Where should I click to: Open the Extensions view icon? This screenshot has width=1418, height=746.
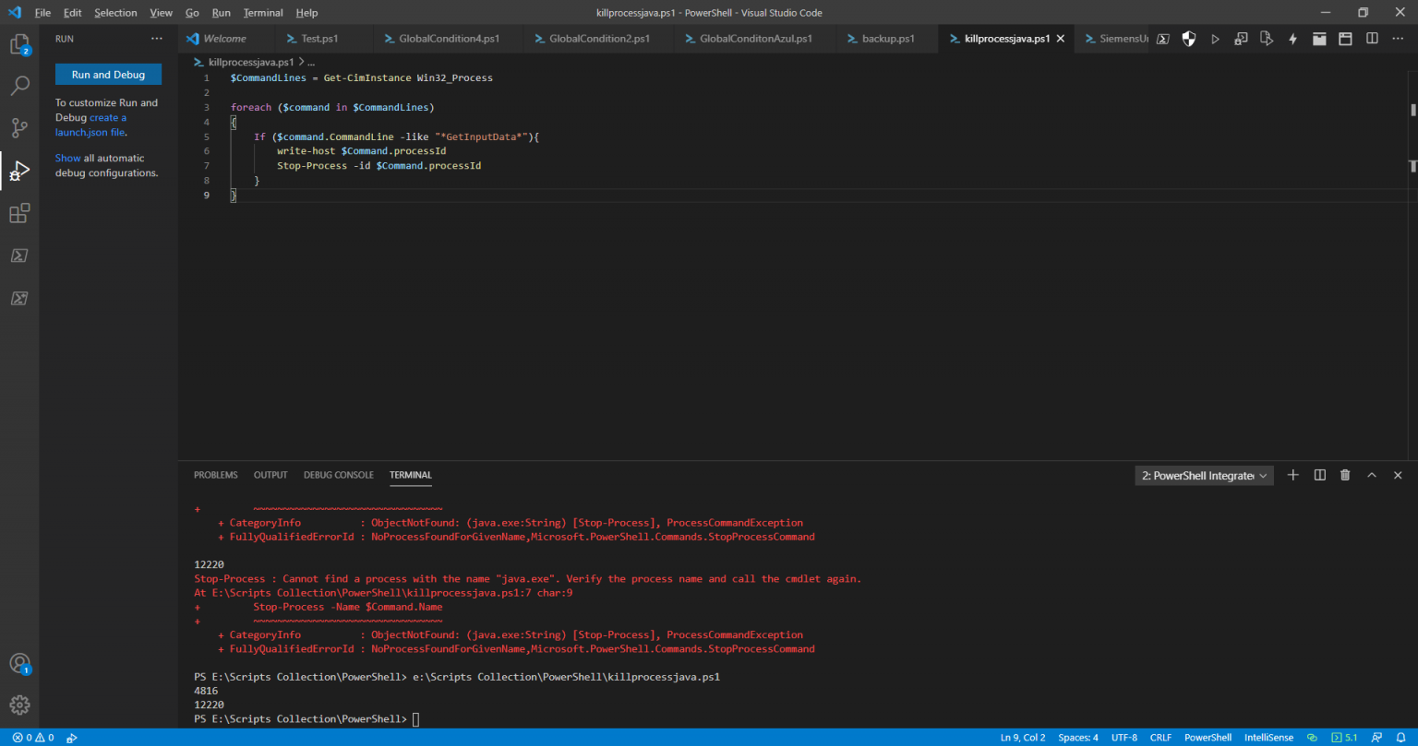[19, 213]
